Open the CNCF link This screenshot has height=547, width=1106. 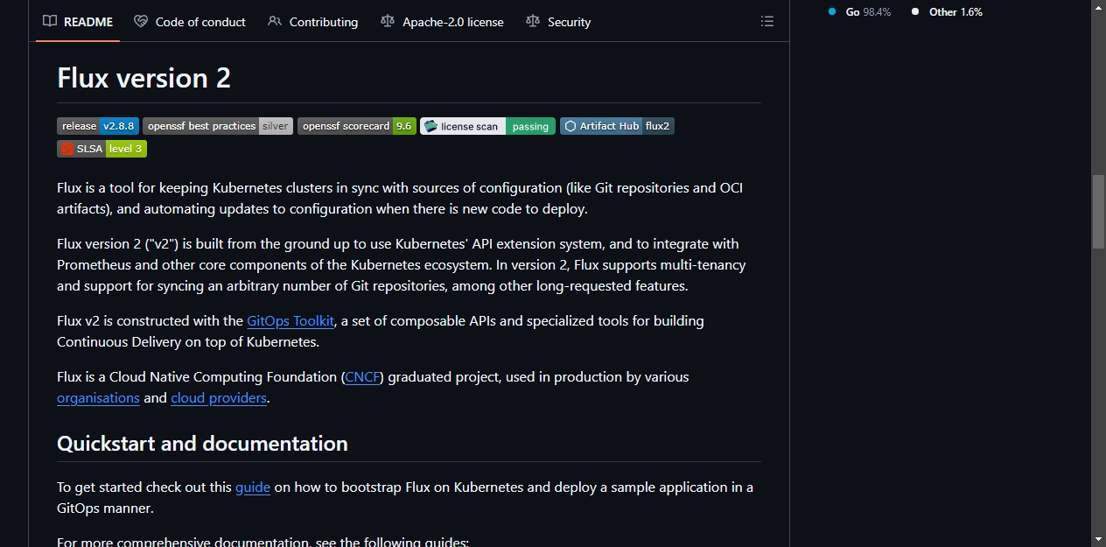(362, 377)
